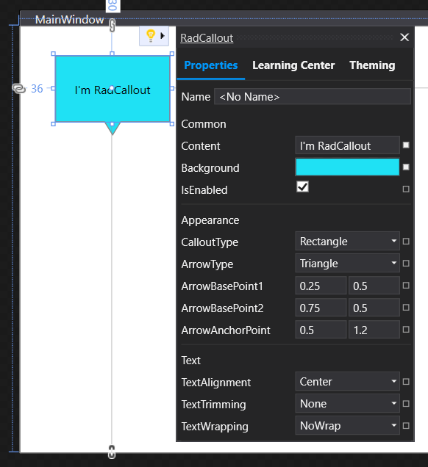
Task: Open the TextAlignment dropdown
Action: (x=347, y=381)
